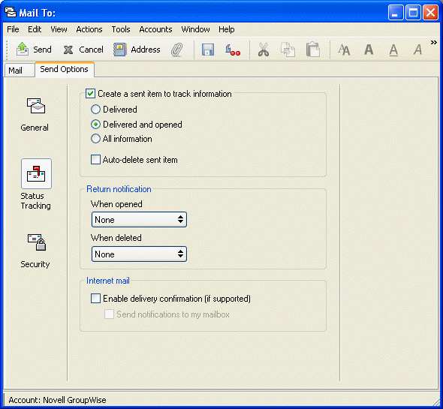
Task: Toggle underline text formatting
Action: [x=393, y=50]
